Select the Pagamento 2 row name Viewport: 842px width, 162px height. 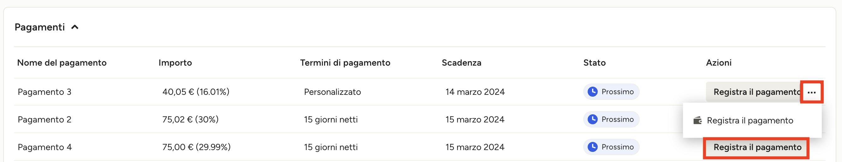click(x=44, y=120)
